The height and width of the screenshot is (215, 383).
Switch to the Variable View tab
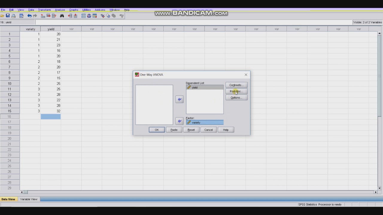(x=29, y=199)
